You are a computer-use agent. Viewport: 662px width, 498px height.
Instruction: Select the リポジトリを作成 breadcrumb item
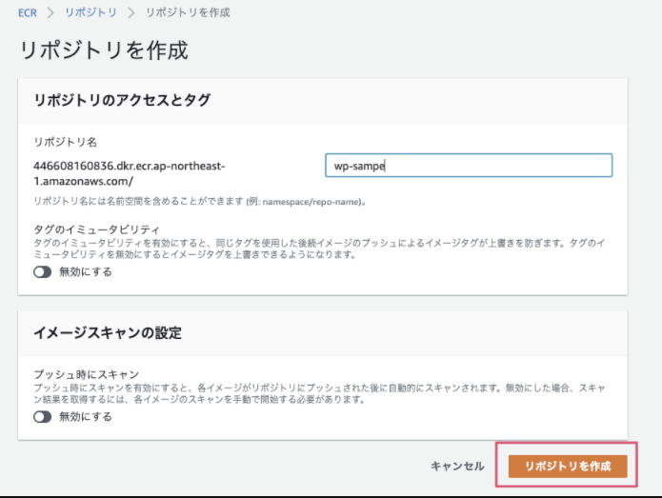click(x=188, y=13)
